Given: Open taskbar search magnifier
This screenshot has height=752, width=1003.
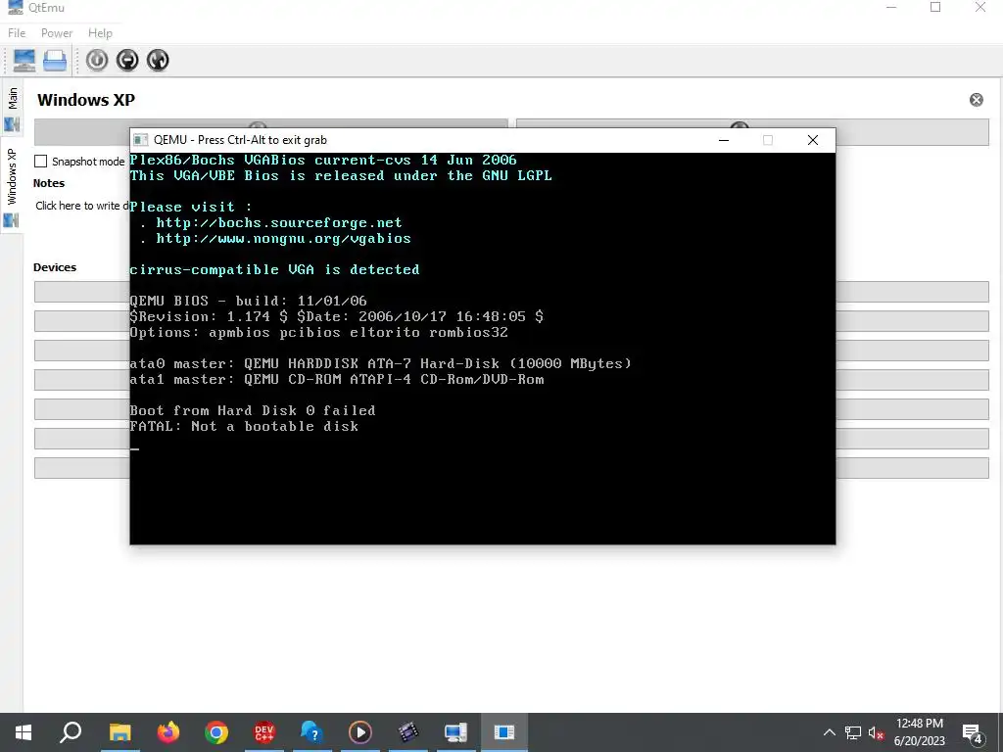Looking at the screenshot, I should pyautogui.click(x=71, y=732).
